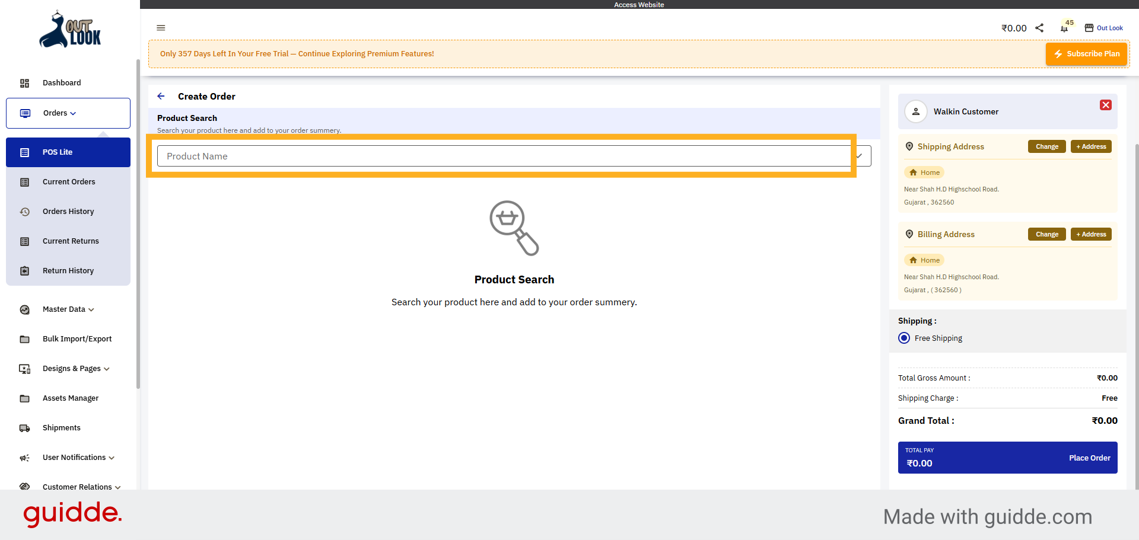Click the notifications bell showing 45
Screen dimensions: 1139x540
coord(1064,28)
